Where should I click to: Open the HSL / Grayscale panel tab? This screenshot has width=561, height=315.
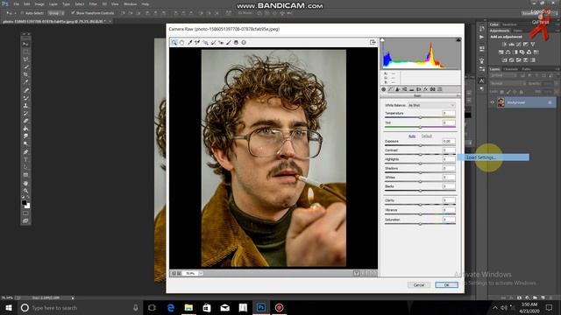click(405, 89)
